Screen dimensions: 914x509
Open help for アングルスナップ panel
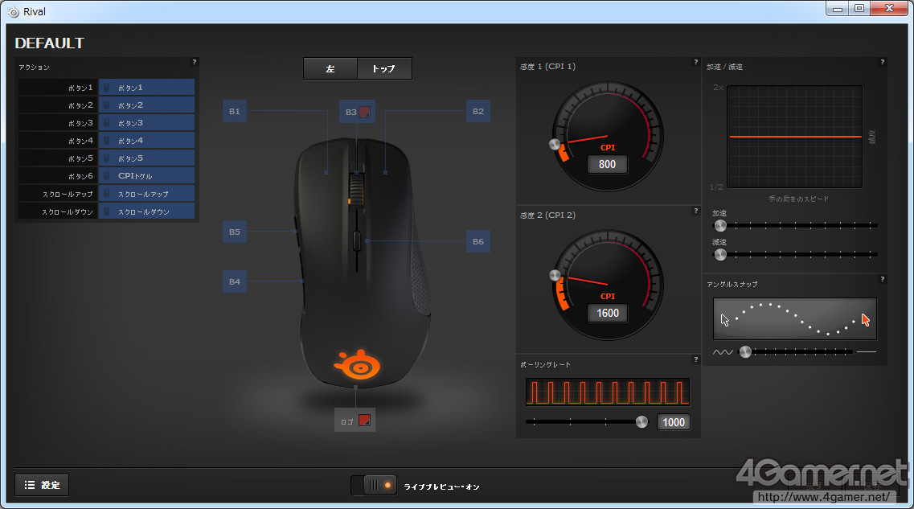882,279
